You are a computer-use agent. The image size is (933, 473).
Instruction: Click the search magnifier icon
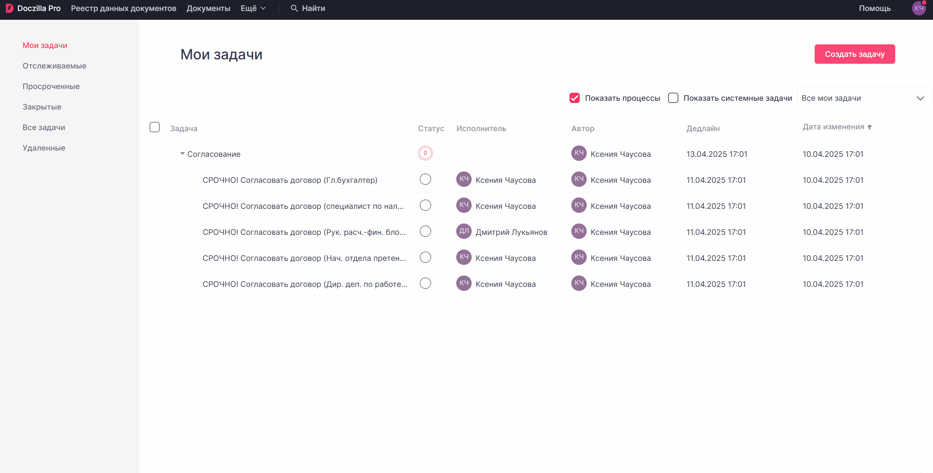pyautogui.click(x=294, y=8)
